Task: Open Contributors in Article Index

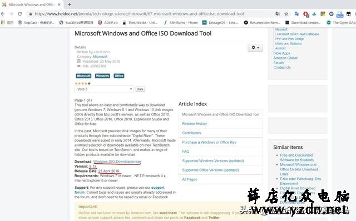Action: tap(191, 133)
